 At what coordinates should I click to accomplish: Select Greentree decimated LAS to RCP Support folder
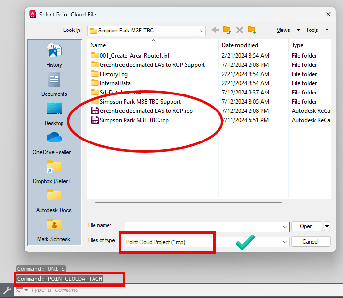(x=148, y=65)
